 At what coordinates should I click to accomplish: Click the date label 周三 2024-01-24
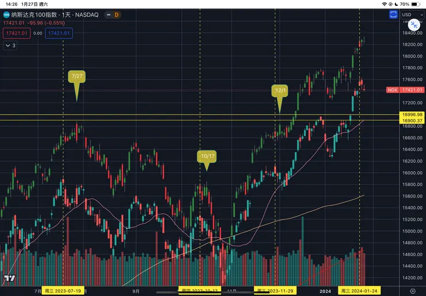tap(359, 291)
